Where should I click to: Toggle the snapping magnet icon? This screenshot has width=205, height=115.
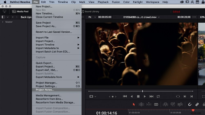point(190,104)
